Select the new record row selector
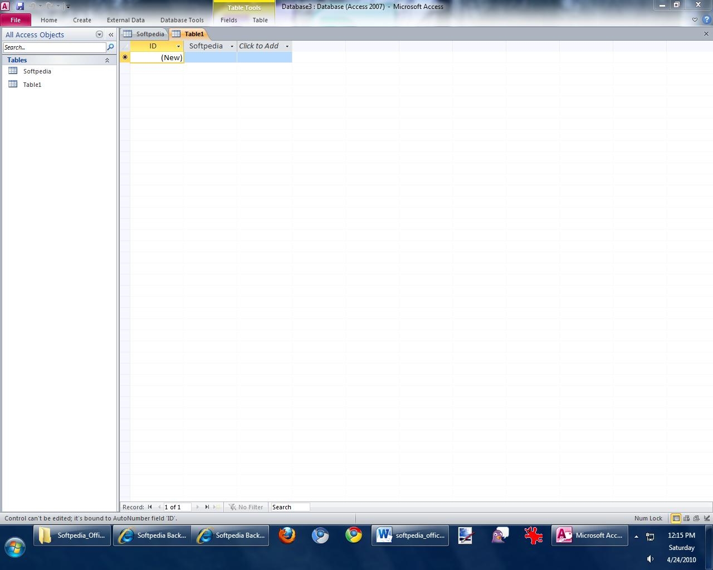 125,57
